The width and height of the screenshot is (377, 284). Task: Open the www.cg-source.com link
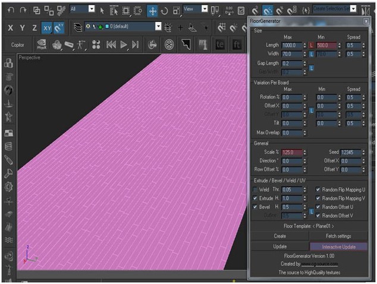pyautogui.click(x=319, y=264)
